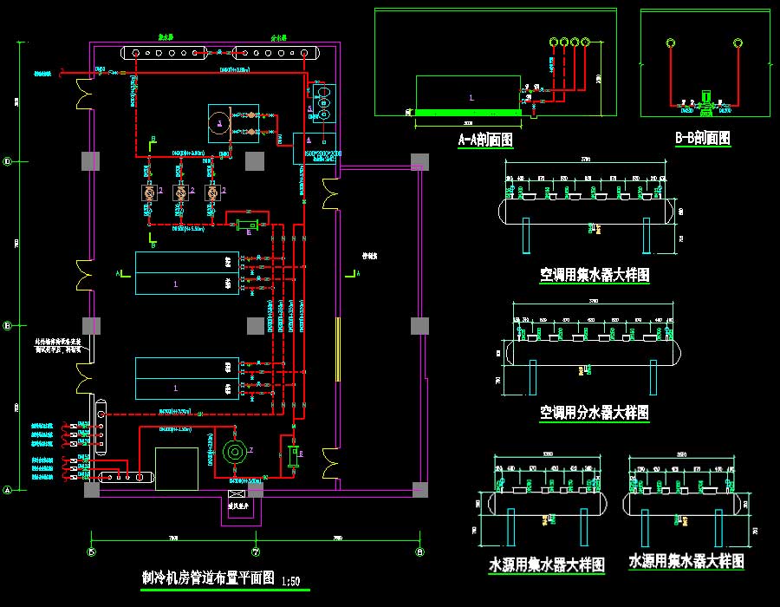Pick the first of four green circles in A-A
The height and width of the screenshot is (607, 780).
[554, 42]
